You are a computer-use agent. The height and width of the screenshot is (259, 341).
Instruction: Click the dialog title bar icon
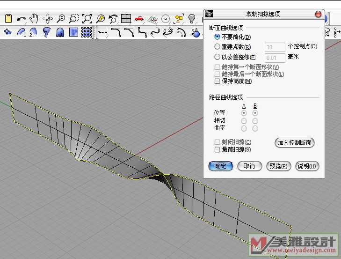click(x=209, y=14)
